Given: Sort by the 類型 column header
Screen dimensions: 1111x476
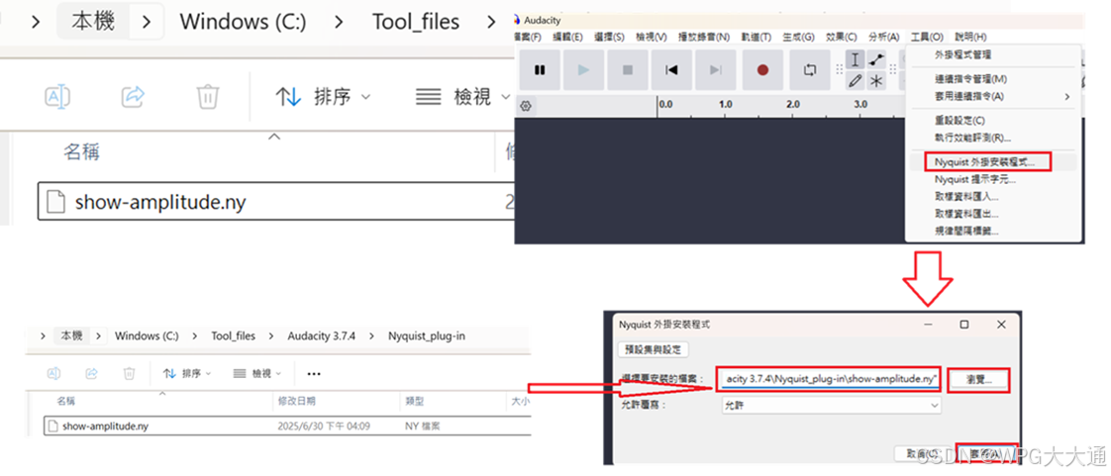Looking at the screenshot, I should (x=415, y=402).
